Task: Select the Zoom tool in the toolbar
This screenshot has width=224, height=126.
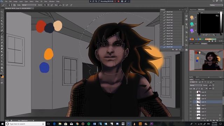Action: point(2,71)
